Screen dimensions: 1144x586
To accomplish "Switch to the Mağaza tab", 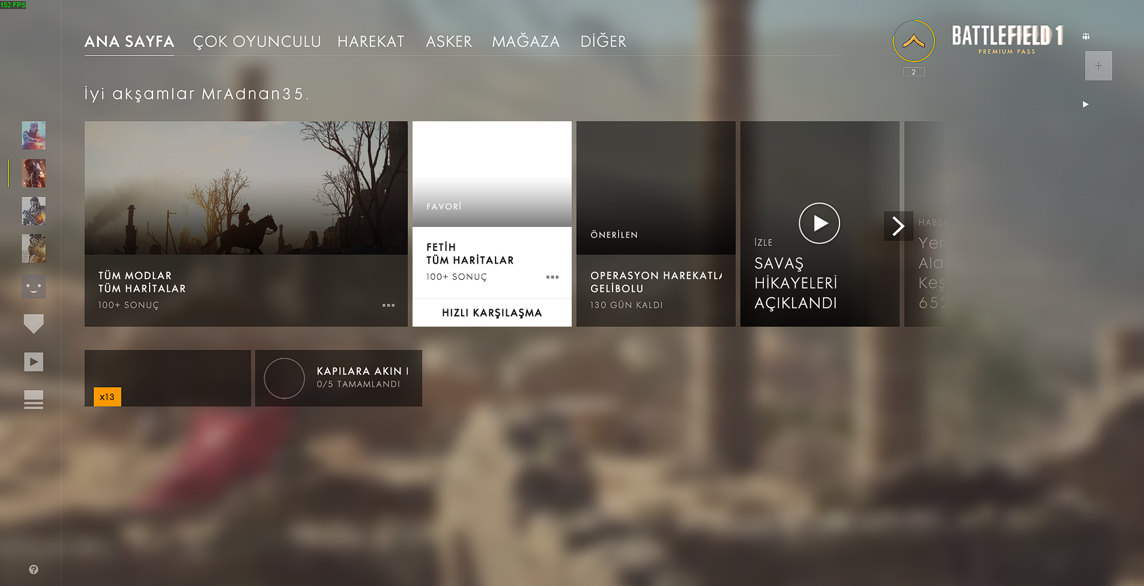I will pos(525,41).
